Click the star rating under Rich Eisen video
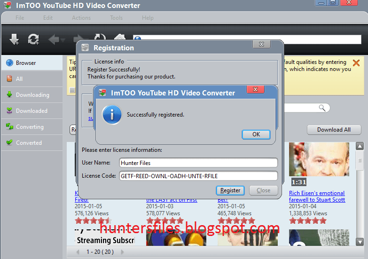Screen dimensions: 368x259 308,221
